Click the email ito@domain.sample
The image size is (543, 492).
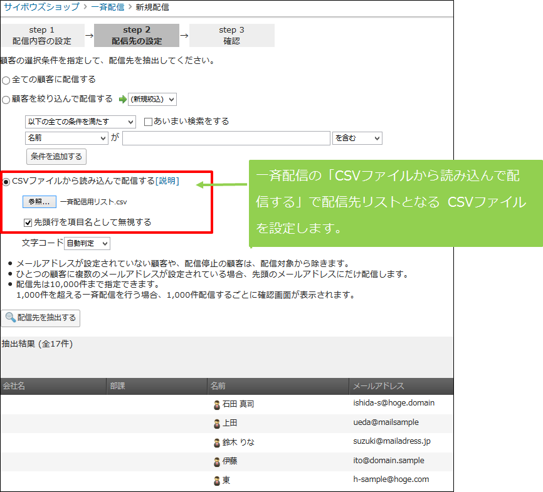pos(389,461)
